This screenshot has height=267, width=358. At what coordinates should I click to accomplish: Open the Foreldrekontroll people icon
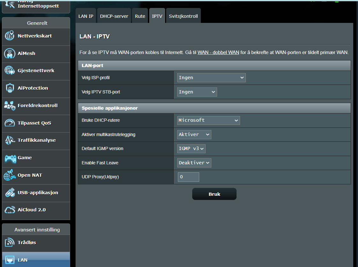tap(10, 106)
